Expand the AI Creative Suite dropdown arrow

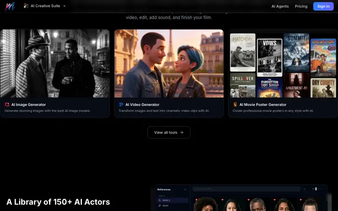[x=64, y=6]
